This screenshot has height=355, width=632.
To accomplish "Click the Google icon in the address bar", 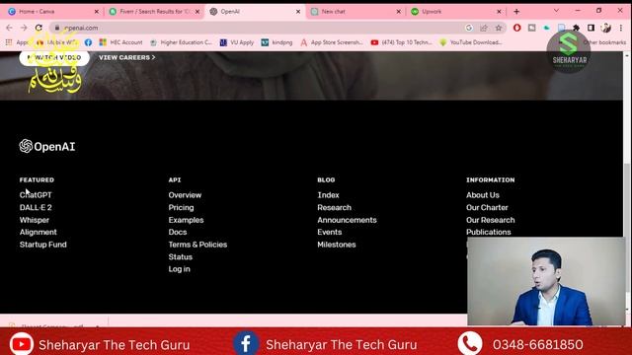I will point(469,28).
